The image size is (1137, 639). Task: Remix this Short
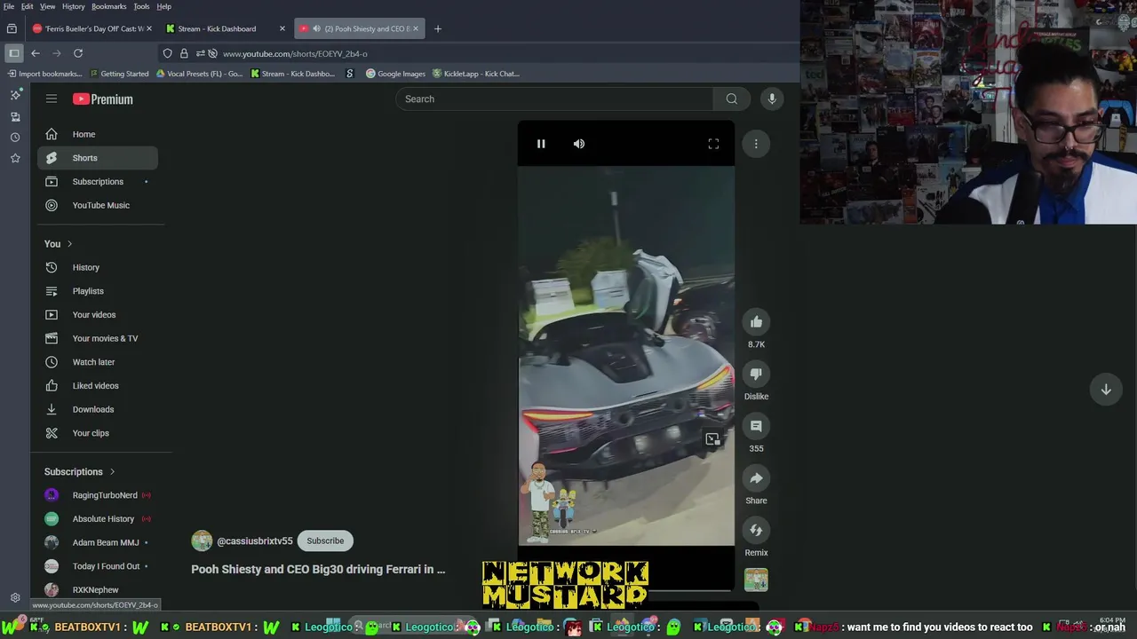[756, 531]
